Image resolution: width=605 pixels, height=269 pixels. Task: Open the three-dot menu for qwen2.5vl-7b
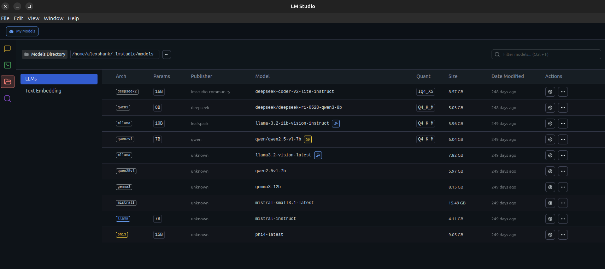click(563, 171)
